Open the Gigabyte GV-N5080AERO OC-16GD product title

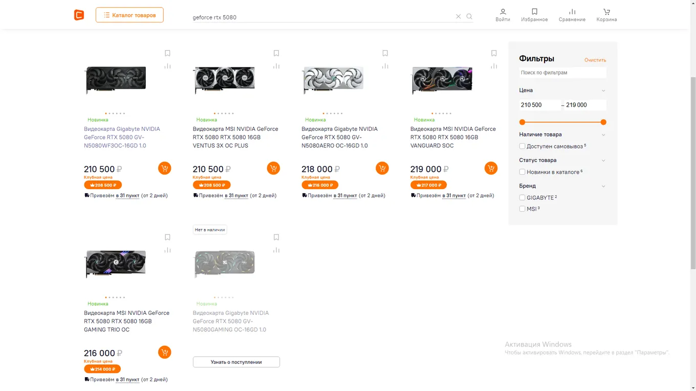pos(339,137)
